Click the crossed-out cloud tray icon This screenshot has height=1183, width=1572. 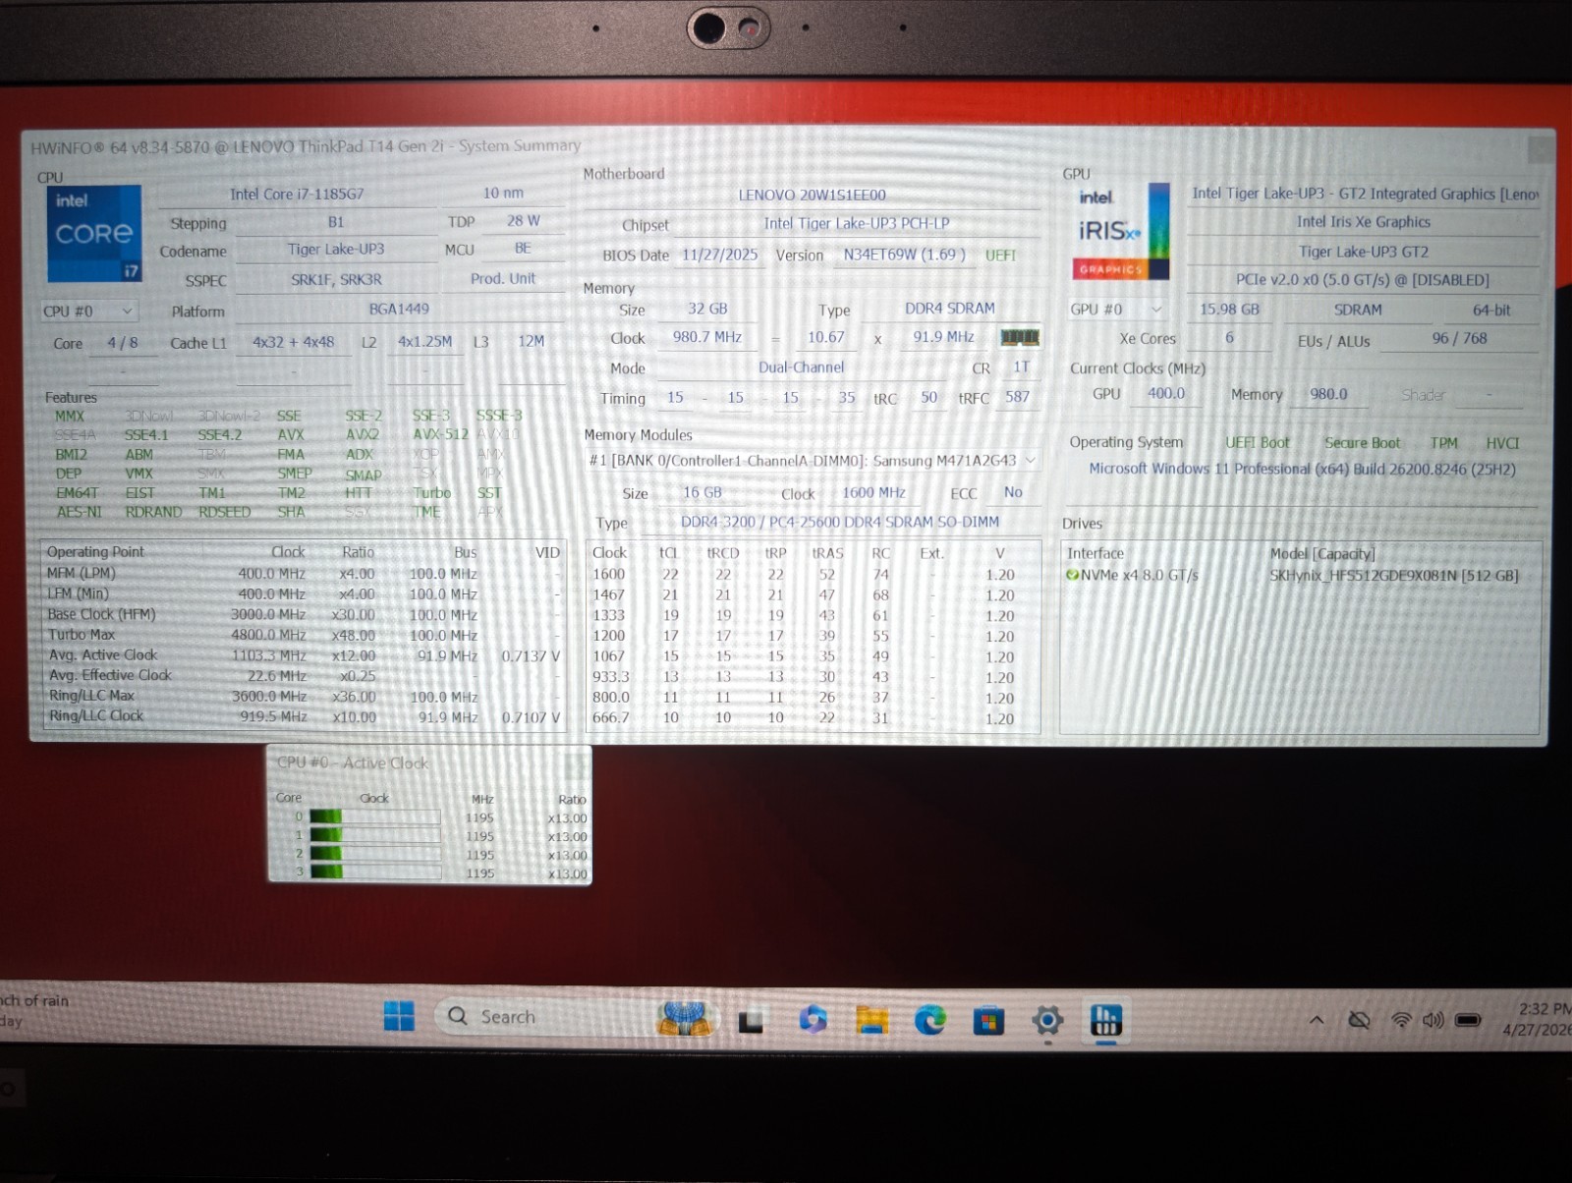[1360, 1020]
